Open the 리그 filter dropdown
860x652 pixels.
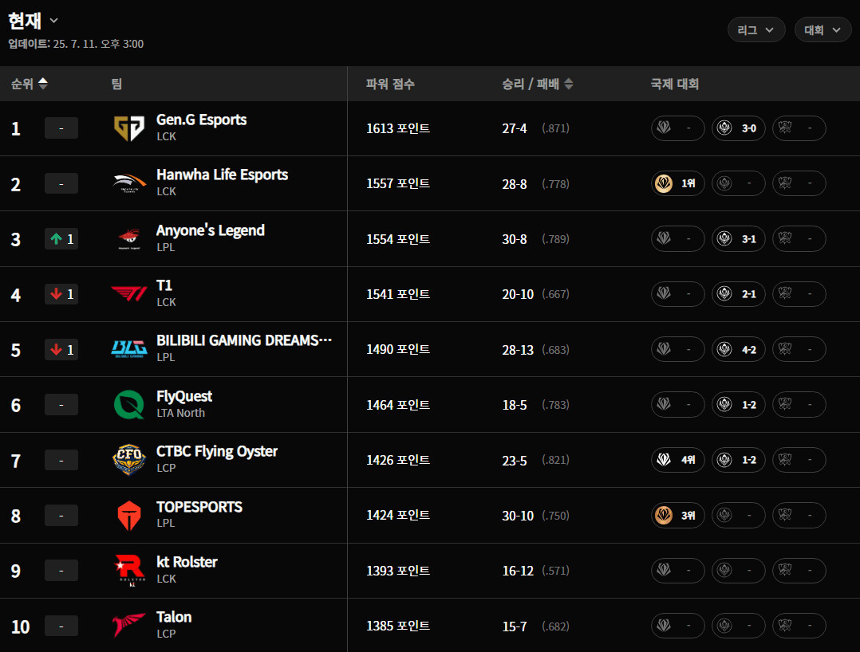point(755,30)
